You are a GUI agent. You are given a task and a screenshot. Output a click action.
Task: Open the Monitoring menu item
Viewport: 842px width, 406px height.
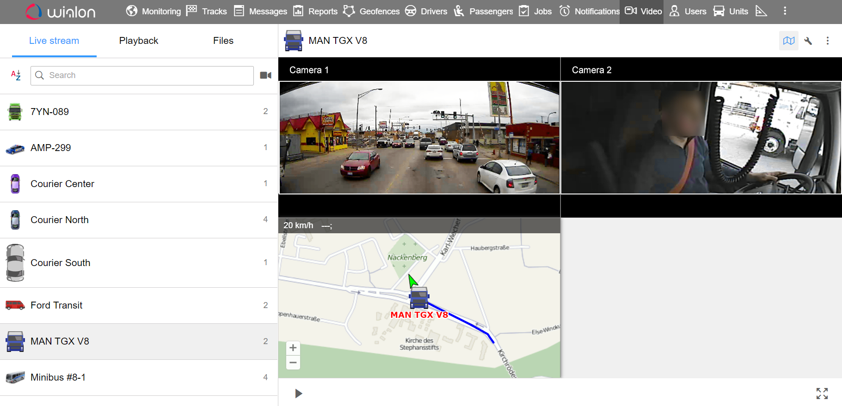[x=153, y=11]
